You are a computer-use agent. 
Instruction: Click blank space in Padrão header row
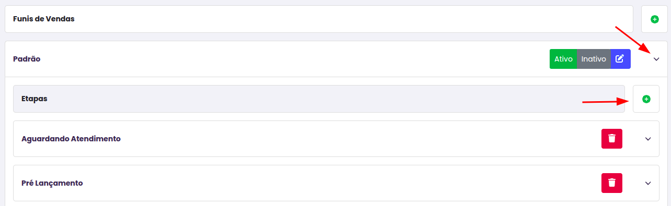click(293, 59)
